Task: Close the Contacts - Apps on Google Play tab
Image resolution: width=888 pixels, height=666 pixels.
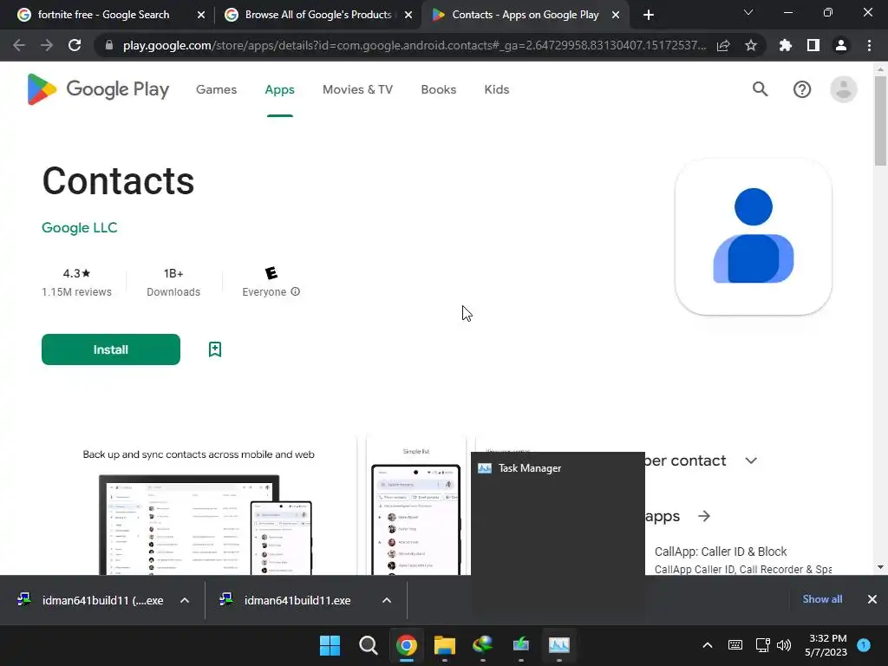Action: click(x=616, y=15)
